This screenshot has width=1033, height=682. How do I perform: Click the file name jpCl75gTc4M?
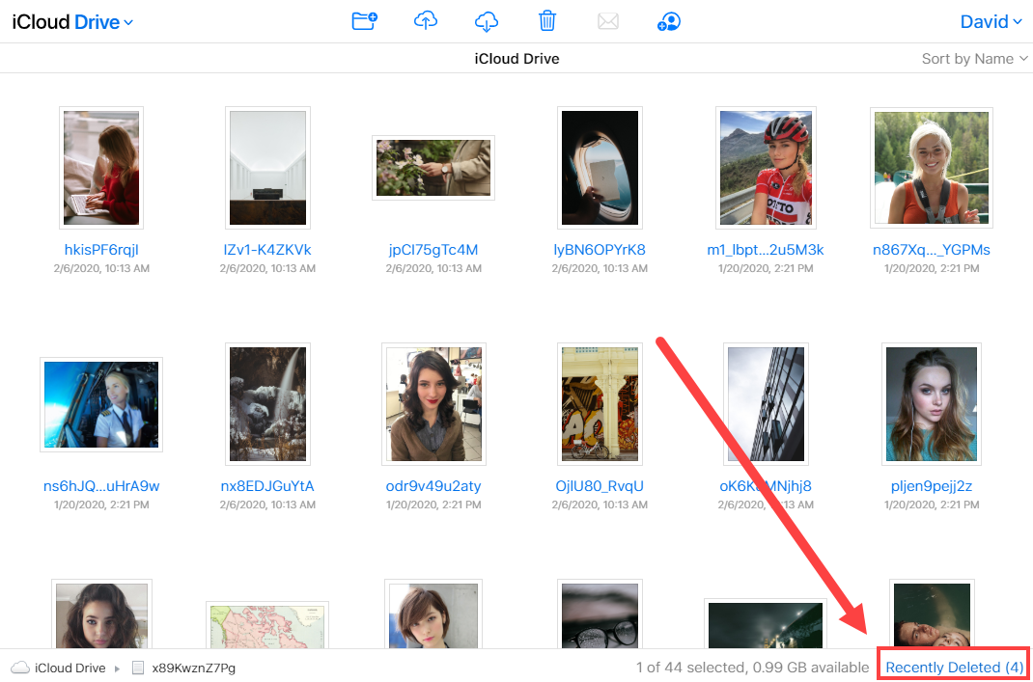433,250
